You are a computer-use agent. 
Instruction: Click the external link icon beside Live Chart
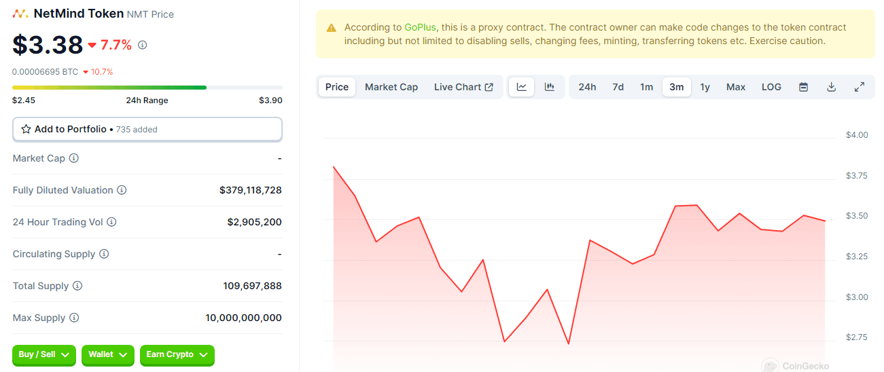pyautogui.click(x=489, y=87)
